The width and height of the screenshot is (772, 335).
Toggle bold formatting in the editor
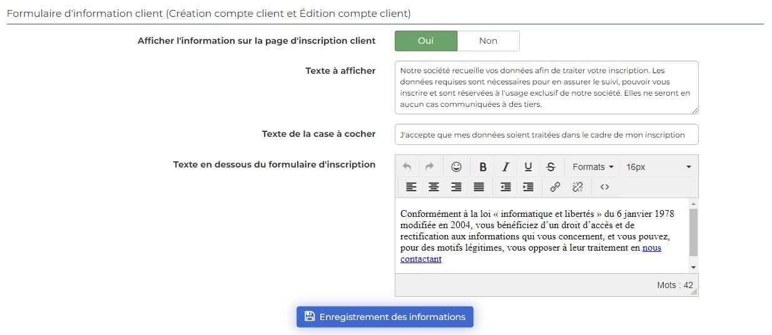[x=483, y=167]
